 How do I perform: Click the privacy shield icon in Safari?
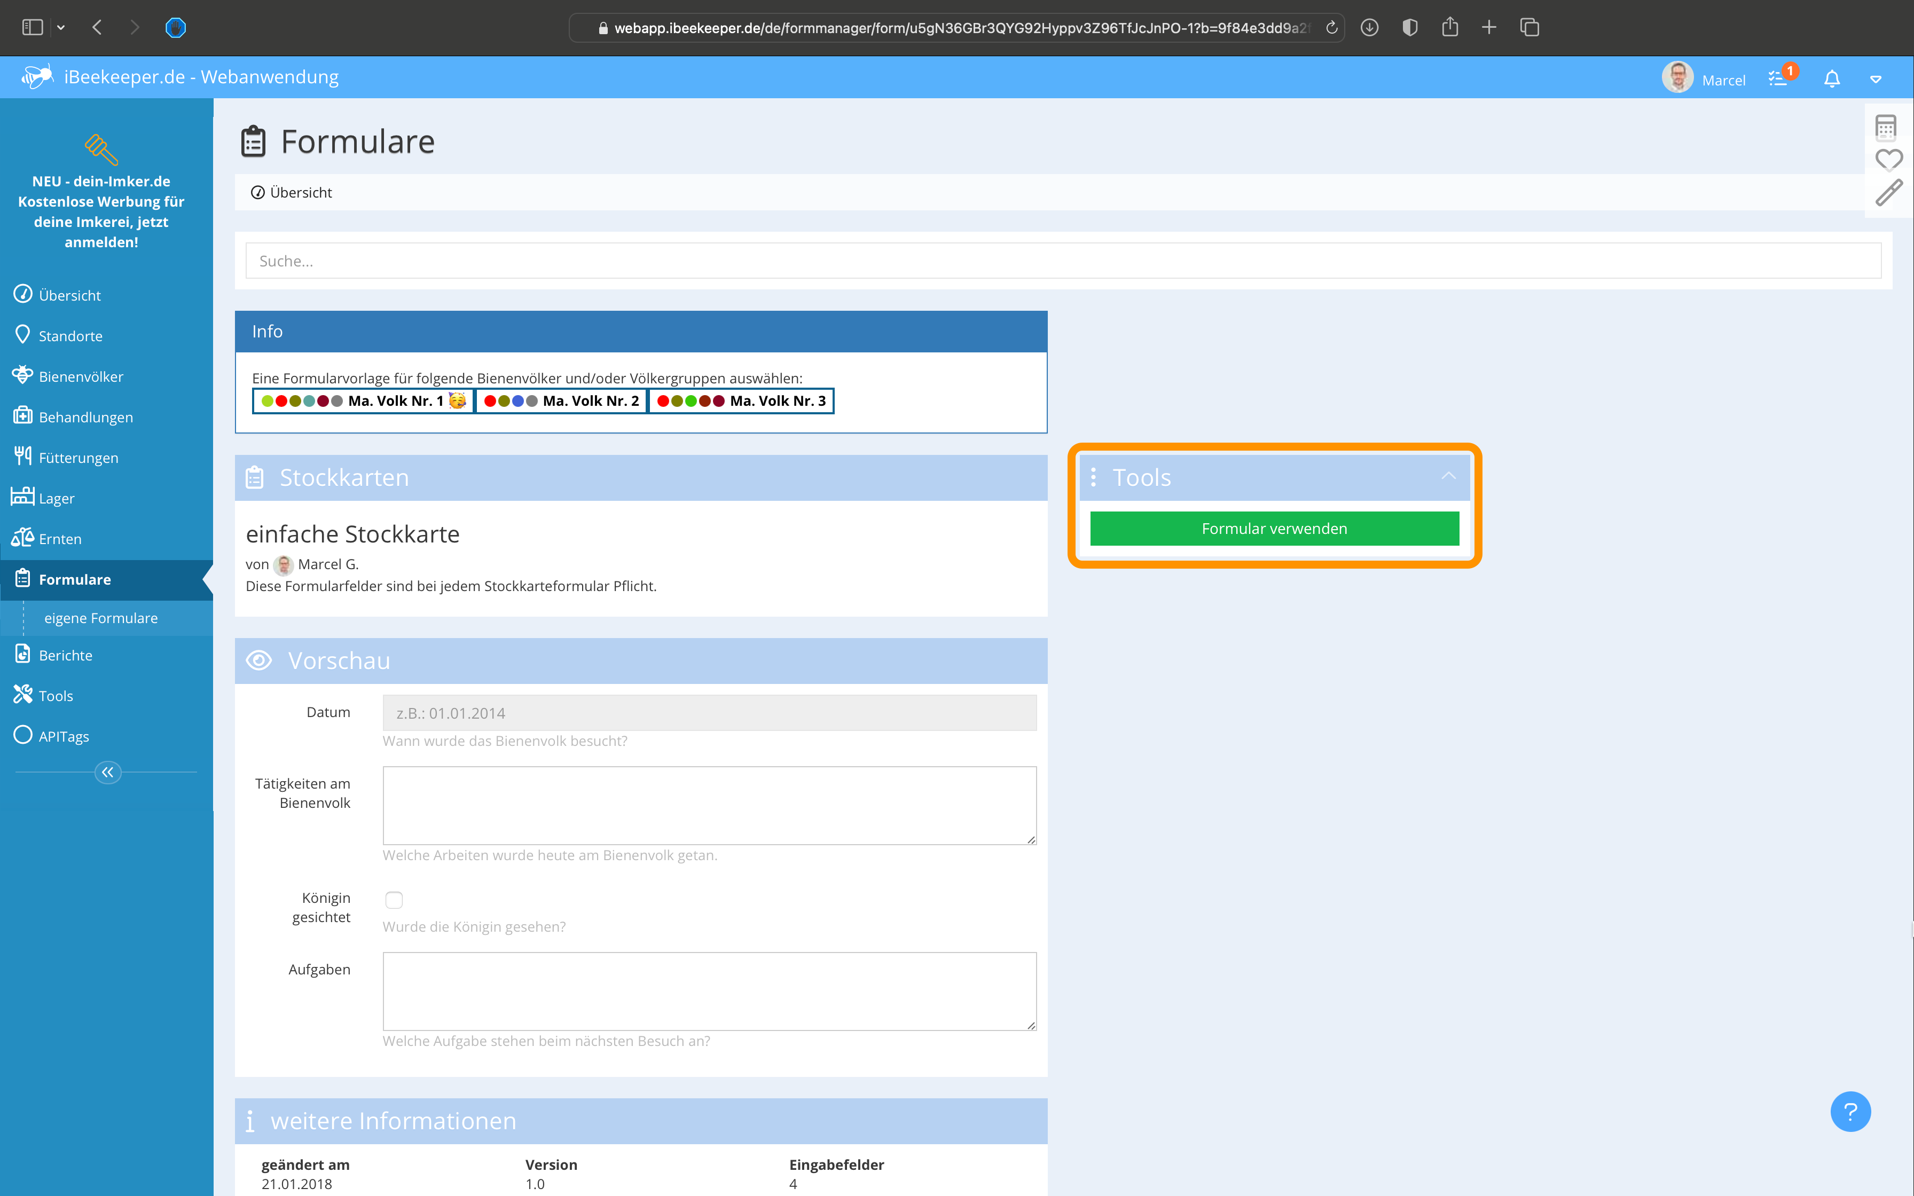(x=1409, y=28)
